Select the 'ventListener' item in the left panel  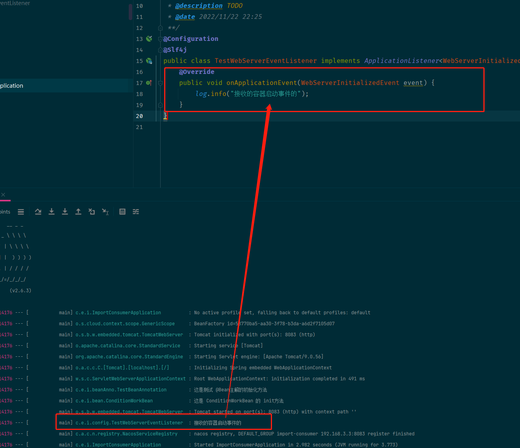(x=15, y=3)
